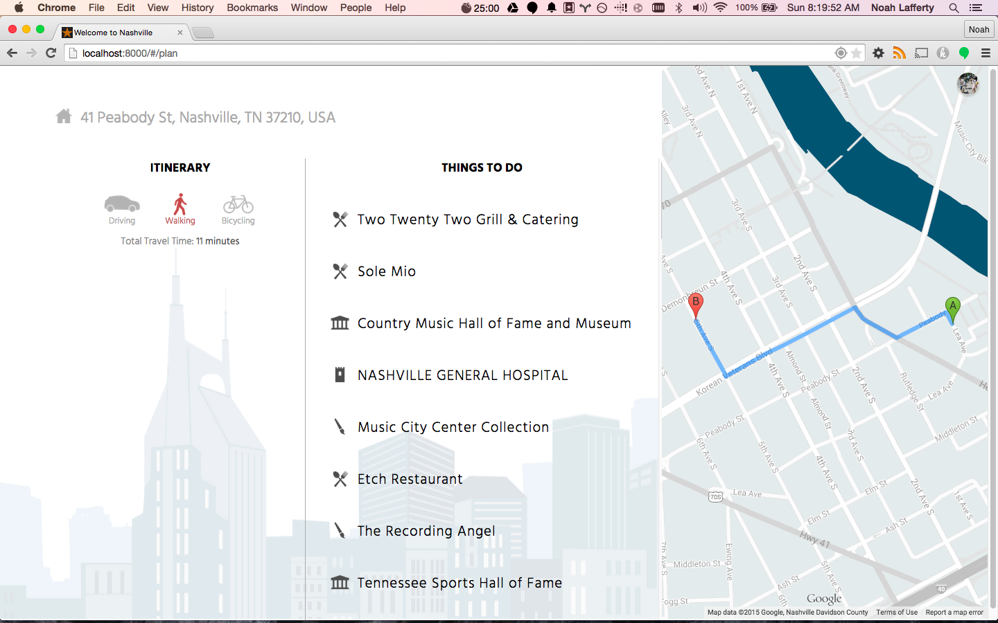
Task: Open the File menu
Action: (x=96, y=8)
